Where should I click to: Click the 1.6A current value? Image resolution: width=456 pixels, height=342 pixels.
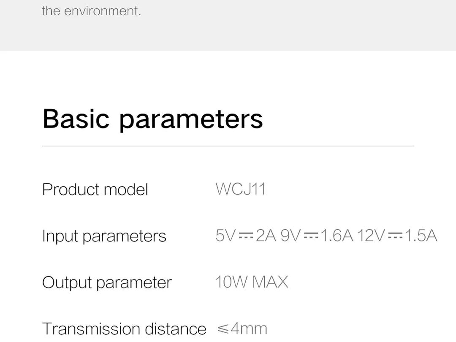pyautogui.click(x=337, y=236)
